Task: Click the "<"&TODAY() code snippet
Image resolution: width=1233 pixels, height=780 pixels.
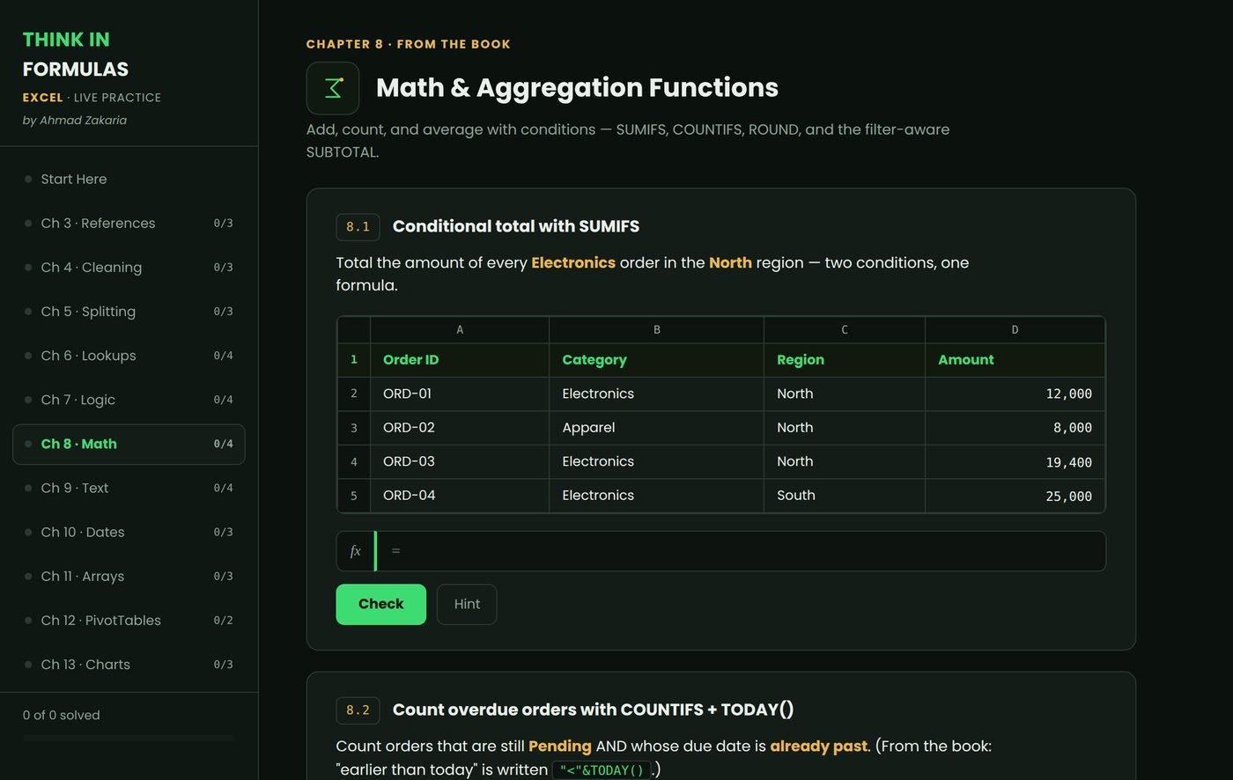Action: pyautogui.click(x=602, y=770)
